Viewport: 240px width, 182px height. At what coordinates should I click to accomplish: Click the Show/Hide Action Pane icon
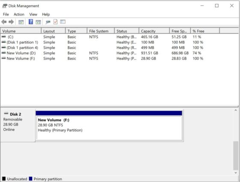coord(38,22)
